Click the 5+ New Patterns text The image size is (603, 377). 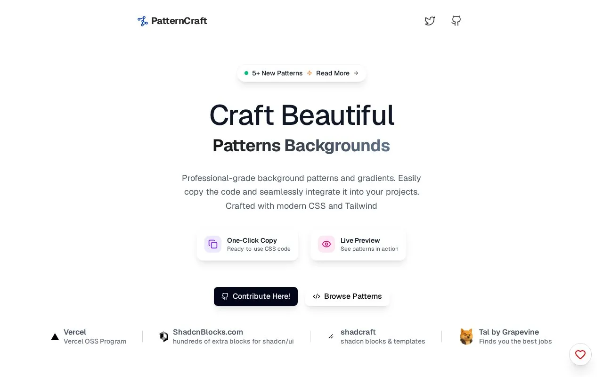277,73
